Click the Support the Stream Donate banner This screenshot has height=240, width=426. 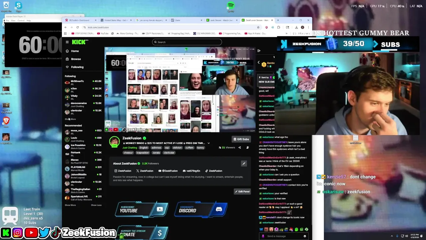point(141,233)
